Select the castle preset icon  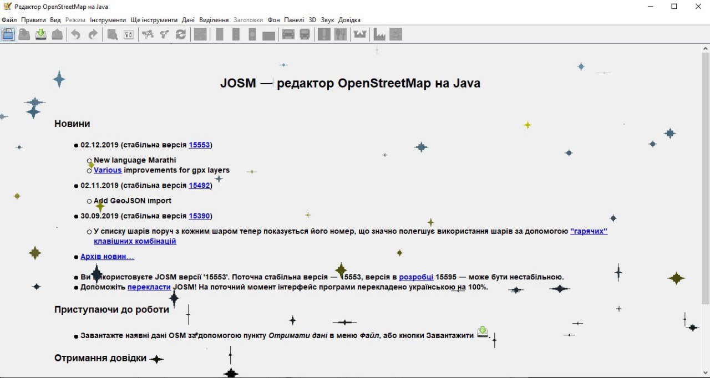pos(360,34)
